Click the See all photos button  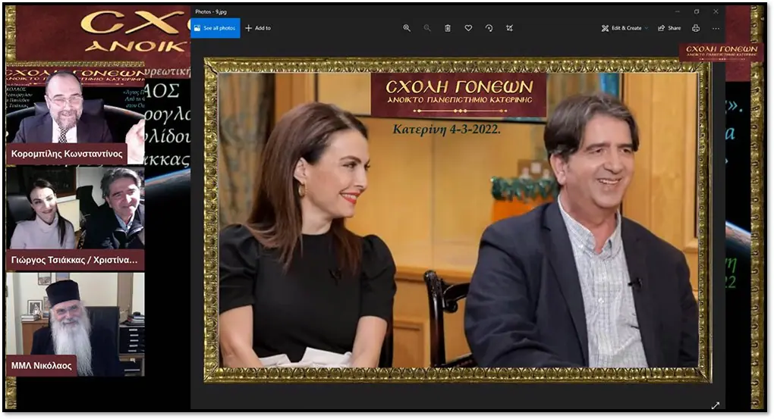point(216,28)
